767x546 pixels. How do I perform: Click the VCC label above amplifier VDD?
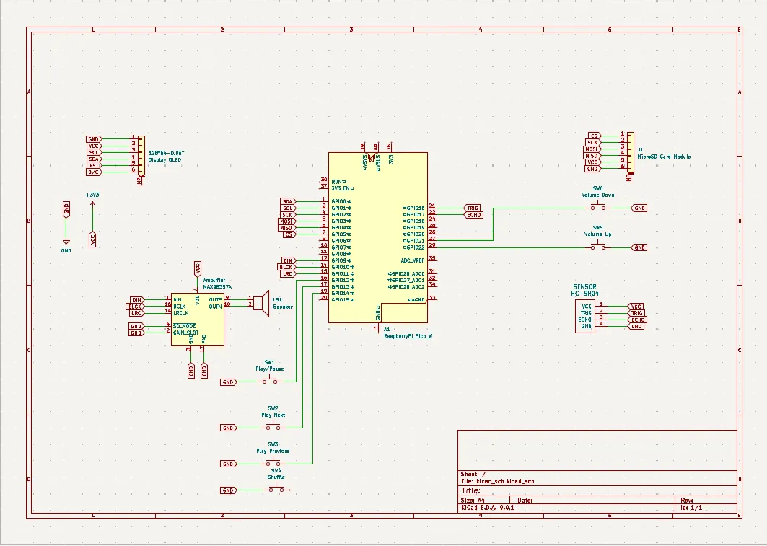coord(198,268)
